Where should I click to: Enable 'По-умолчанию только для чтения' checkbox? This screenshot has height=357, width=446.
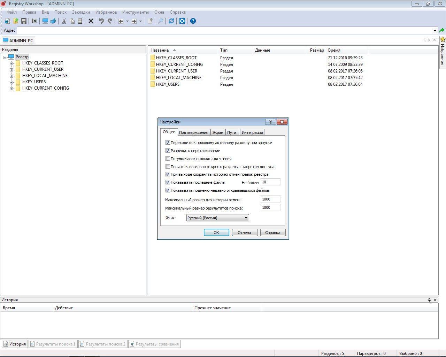click(168, 159)
